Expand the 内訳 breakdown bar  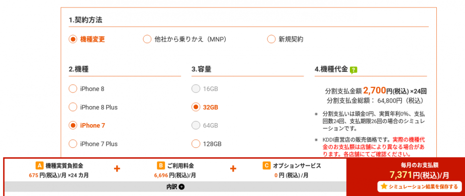175,187
